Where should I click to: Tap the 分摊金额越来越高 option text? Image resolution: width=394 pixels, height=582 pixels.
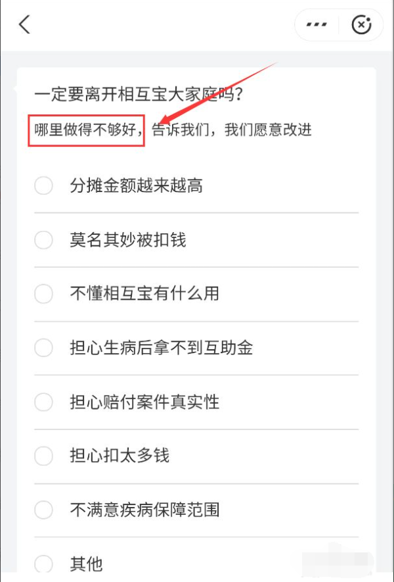(137, 186)
